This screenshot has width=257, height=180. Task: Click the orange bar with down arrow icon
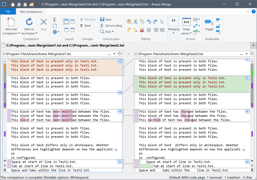tap(136, 30)
